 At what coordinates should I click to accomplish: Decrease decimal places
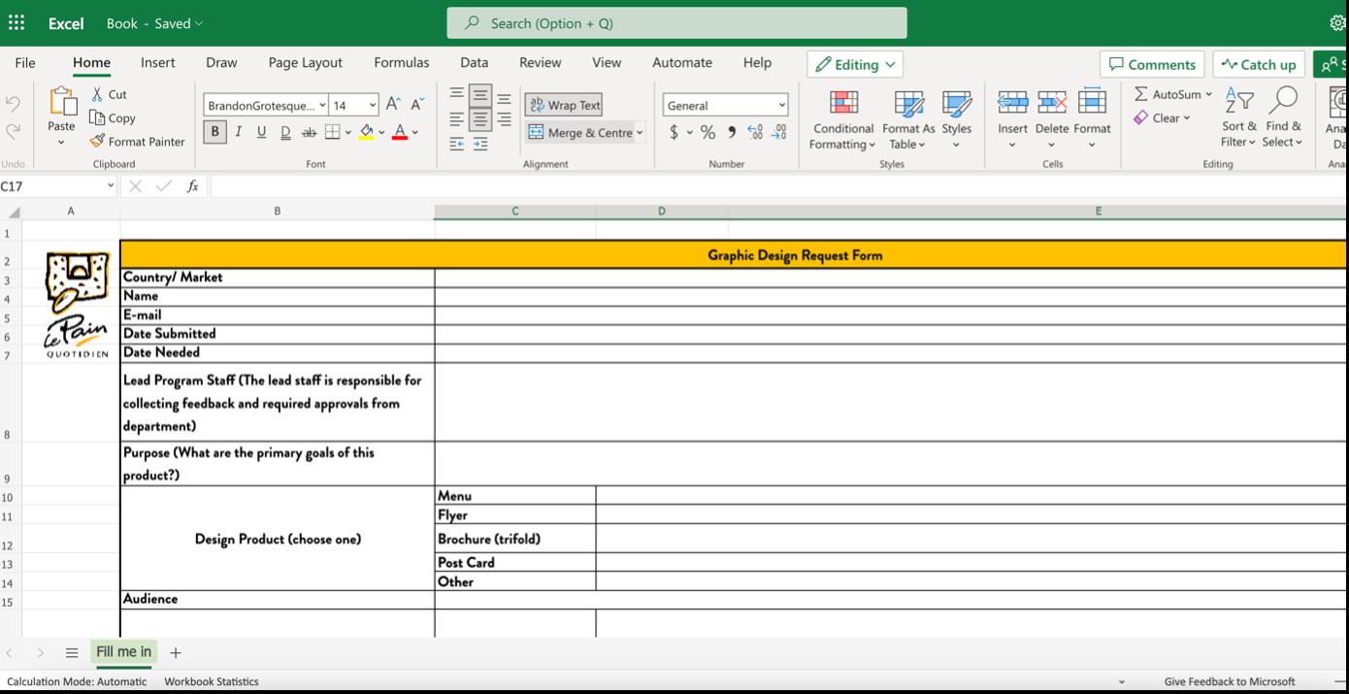(x=779, y=132)
